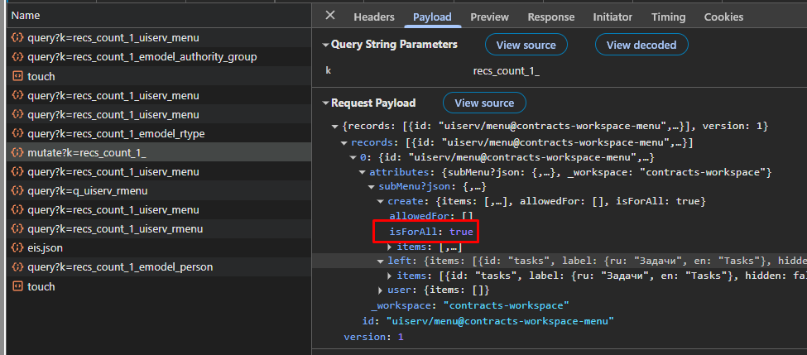The image size is (807, 355).
Task: Click View source in Request Payload
Action: coord(484,103)
